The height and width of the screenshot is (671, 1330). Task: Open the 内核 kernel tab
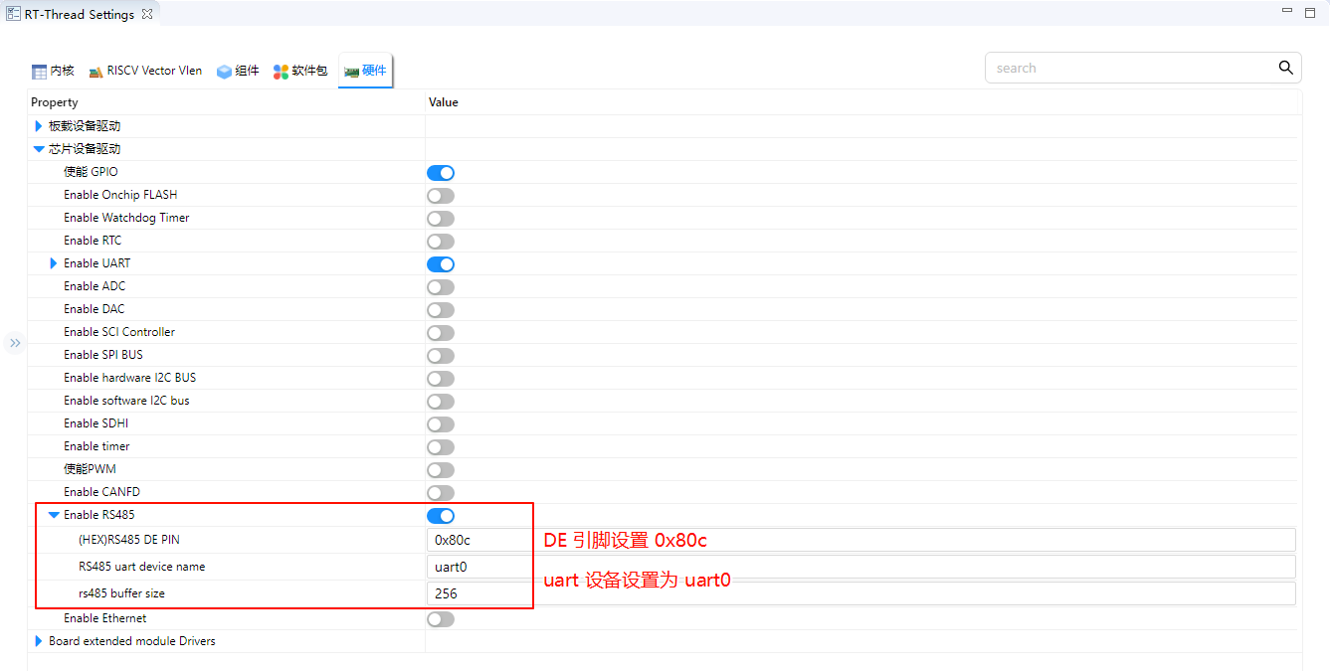(53, 71)
